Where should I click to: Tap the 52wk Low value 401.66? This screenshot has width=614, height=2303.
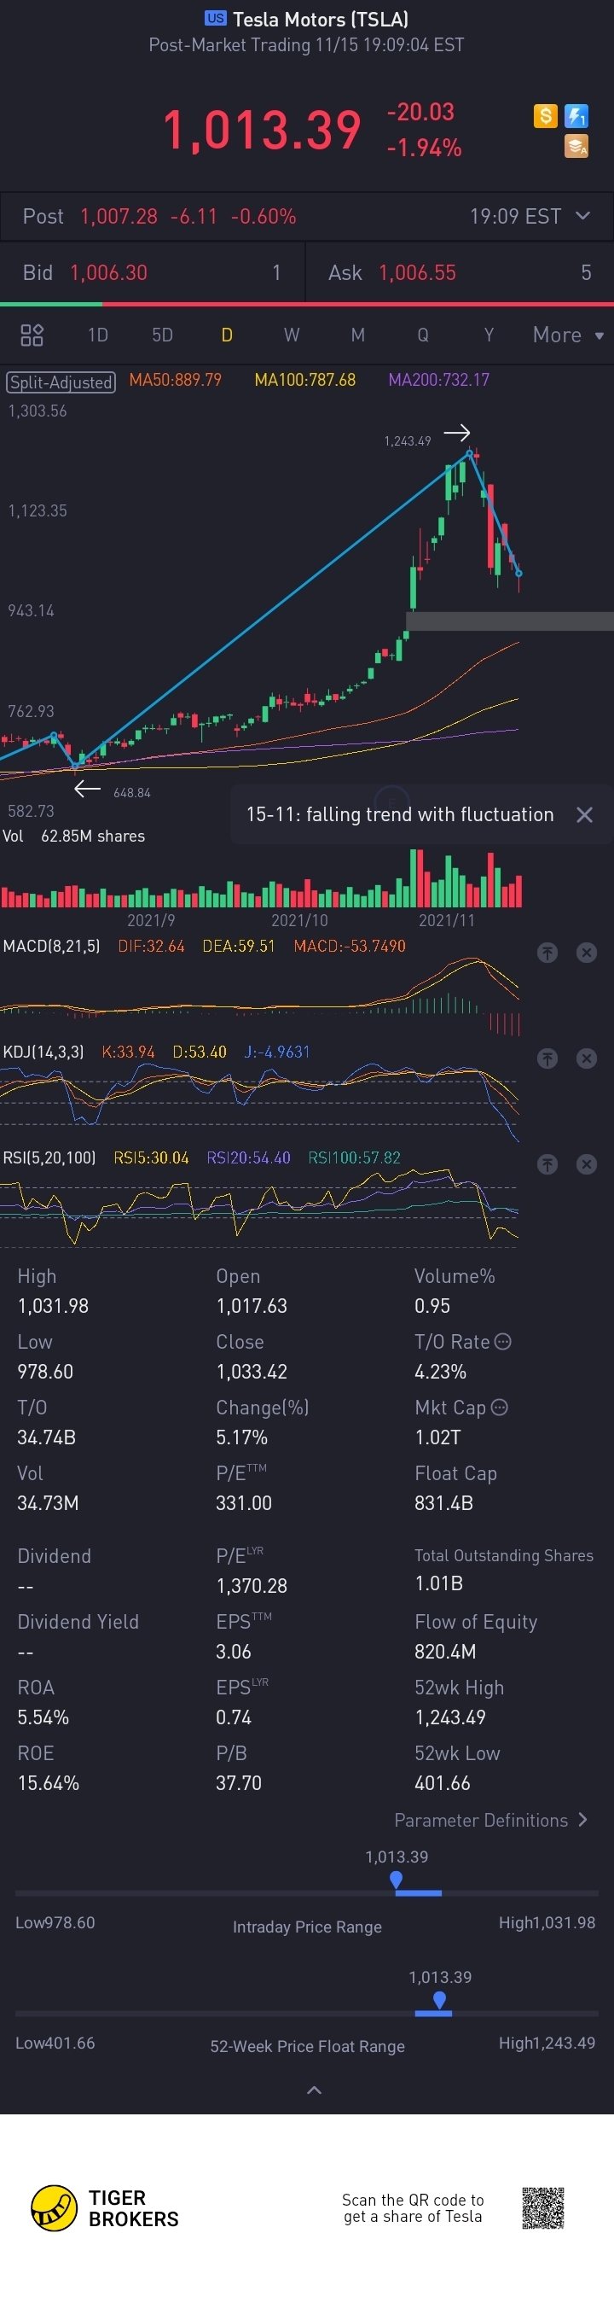point(442,1782)
